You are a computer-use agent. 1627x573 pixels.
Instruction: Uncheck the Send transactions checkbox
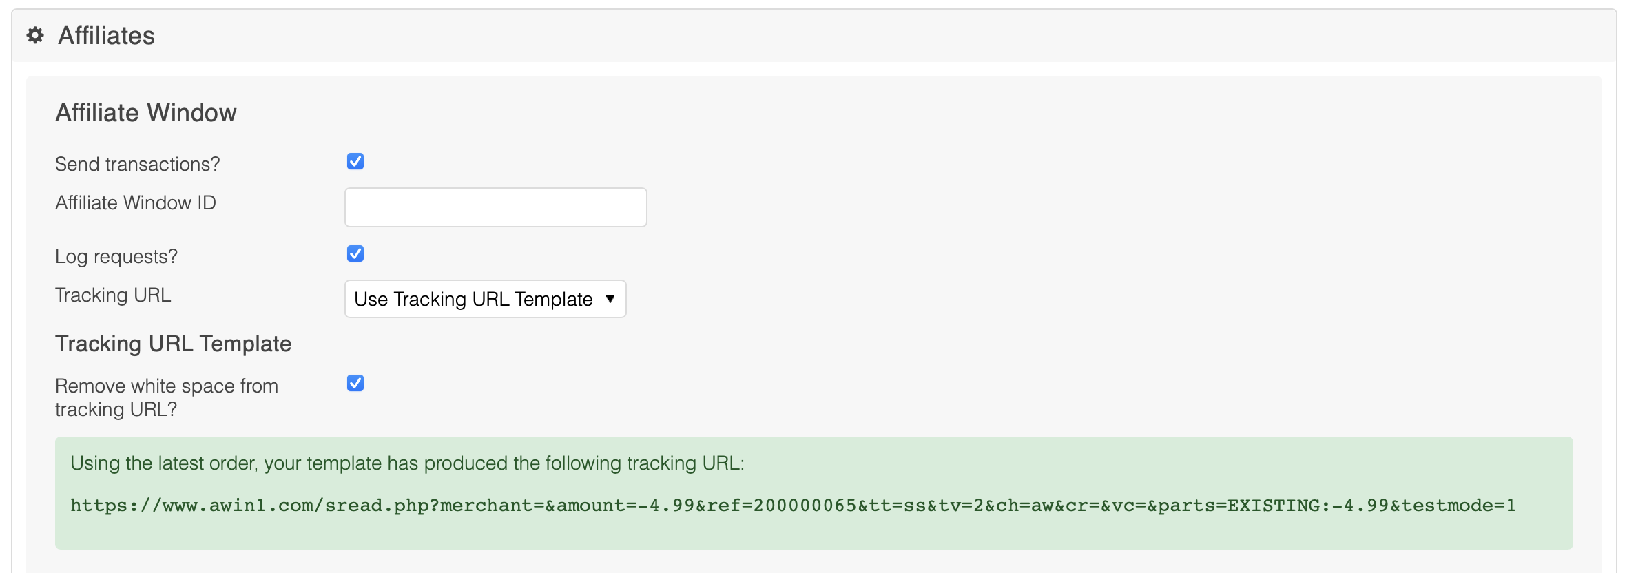tap(355, 161)
